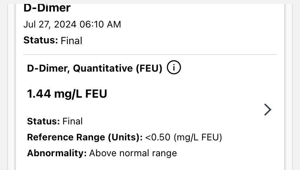The image size is (300, 170).
Task: Click the Final value above Reference Range
Action: click(x=72, y=121)
